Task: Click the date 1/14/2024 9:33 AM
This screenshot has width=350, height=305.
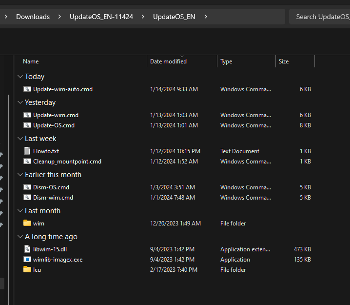Action: (174, 89)
